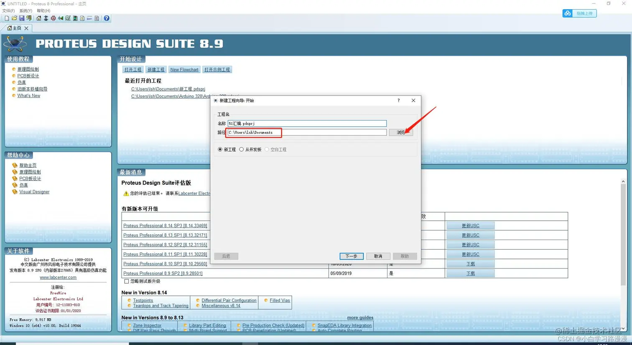Open Schematic Capture from the toolbar
632x345 pixels.
coord(46,18)
